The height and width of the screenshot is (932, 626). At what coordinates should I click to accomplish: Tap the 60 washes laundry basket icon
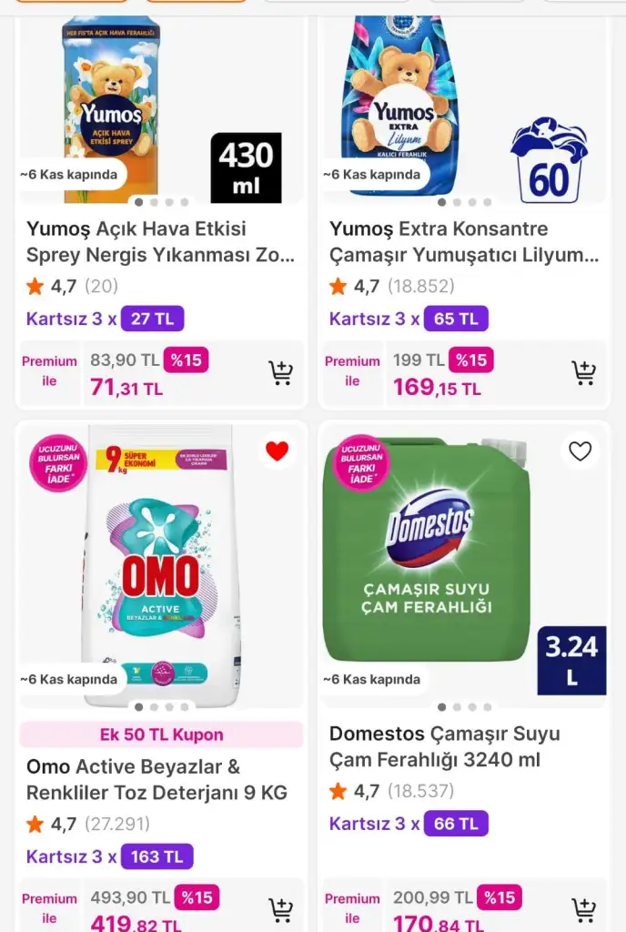pyautogui.click(x=549, y=160)
